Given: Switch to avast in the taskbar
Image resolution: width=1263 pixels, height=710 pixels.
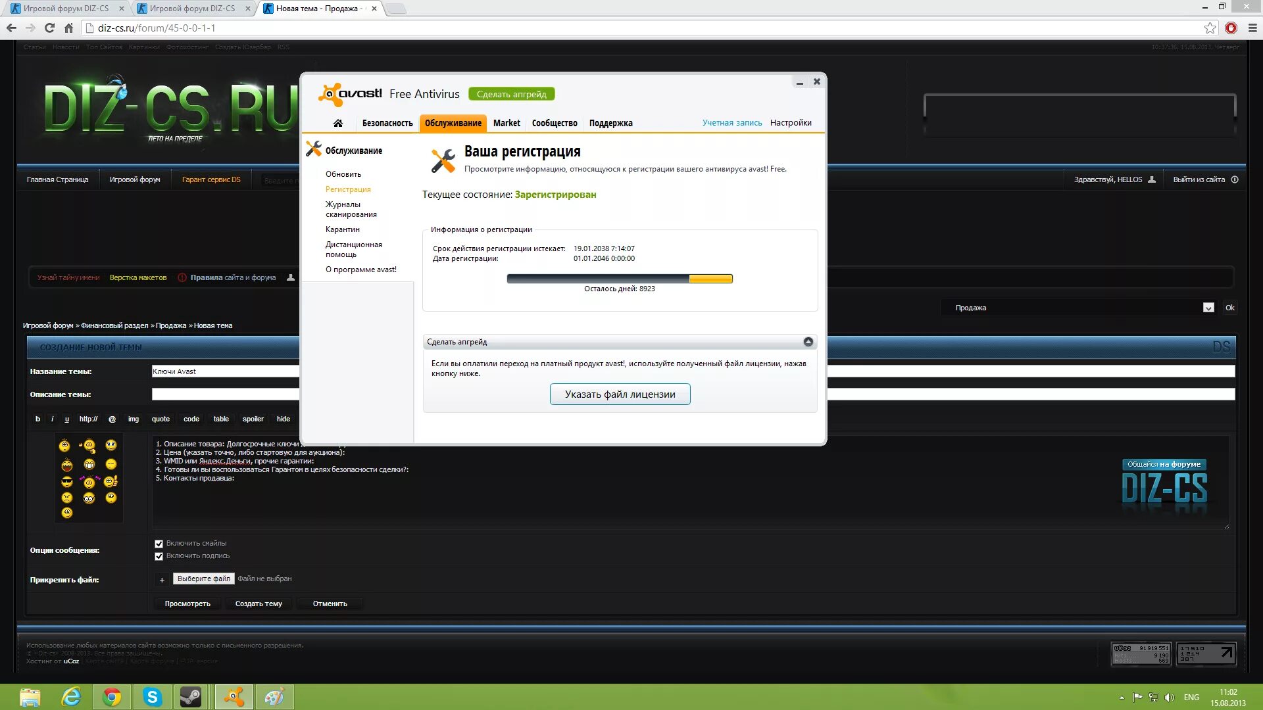Looking at the screenshot, I should (234, 697).
